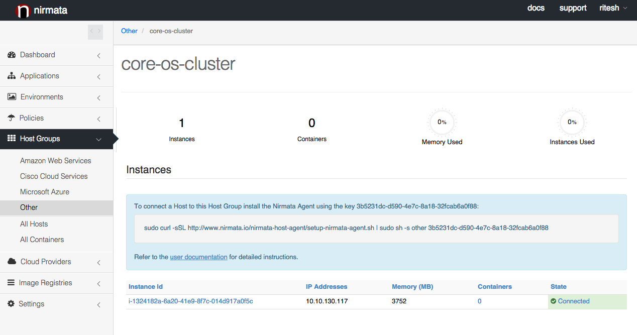Sort by Memory (MB) column header
This screenshot has width=637, height=335.
pyautogui.click(x=412, y=287)
